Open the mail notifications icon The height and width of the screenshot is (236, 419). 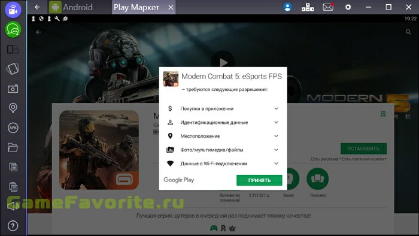(x=328, y=7)
